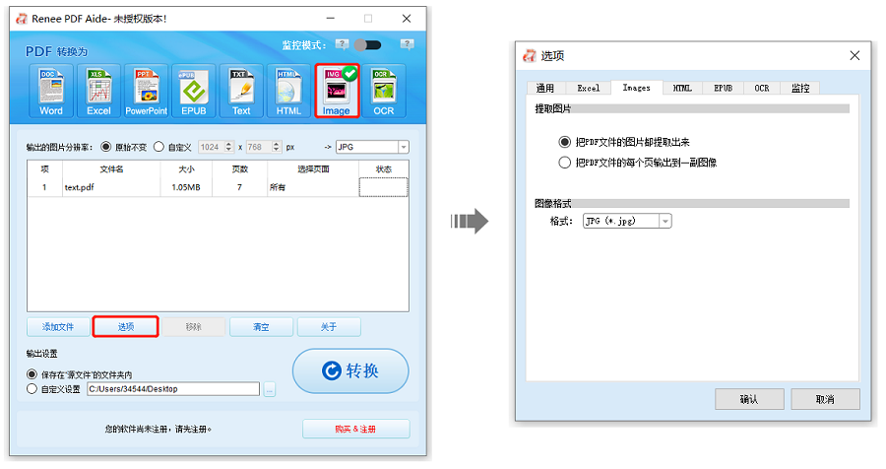The width and height of the screenshot is (886, 469).
Task: Select the HTML conversion icon
Action: 288,91
